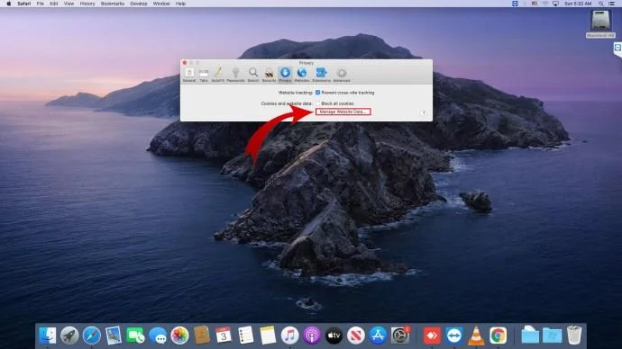The height and width of the screenshot is (349, 622).
Task: Open the General preferences tab
Action: 189,75
